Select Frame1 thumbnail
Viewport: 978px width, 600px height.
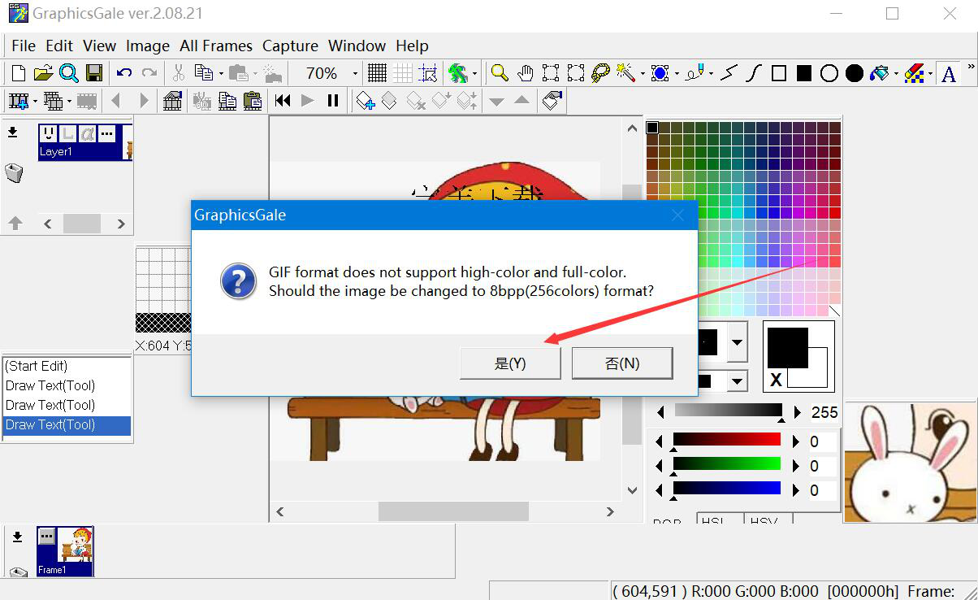(65, 551)
